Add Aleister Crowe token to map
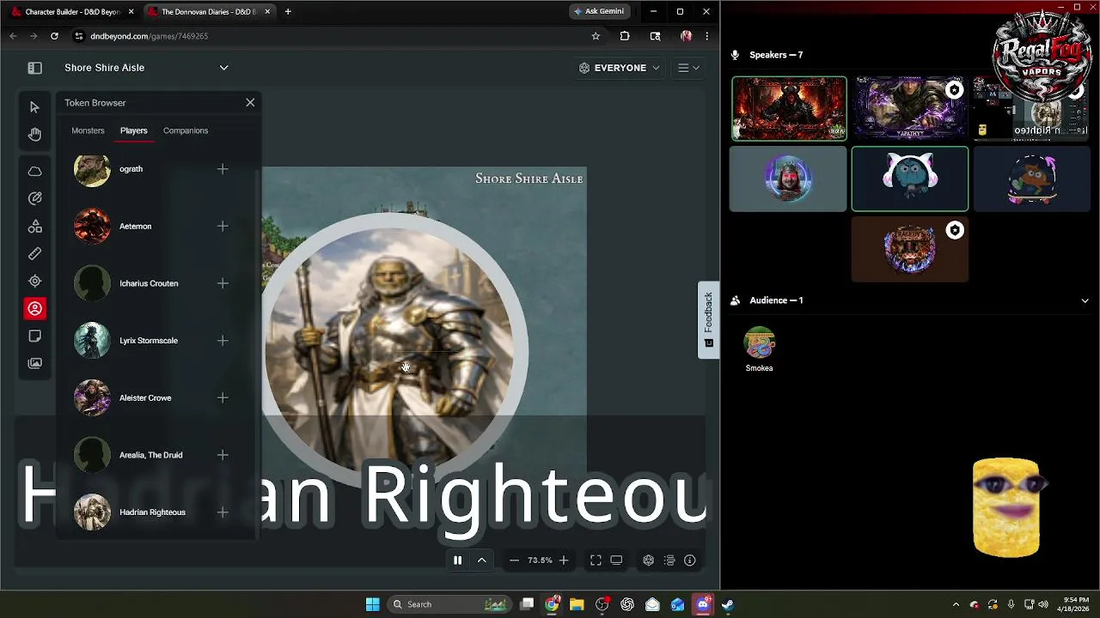1100x618 pixels. tap(223, 397)
